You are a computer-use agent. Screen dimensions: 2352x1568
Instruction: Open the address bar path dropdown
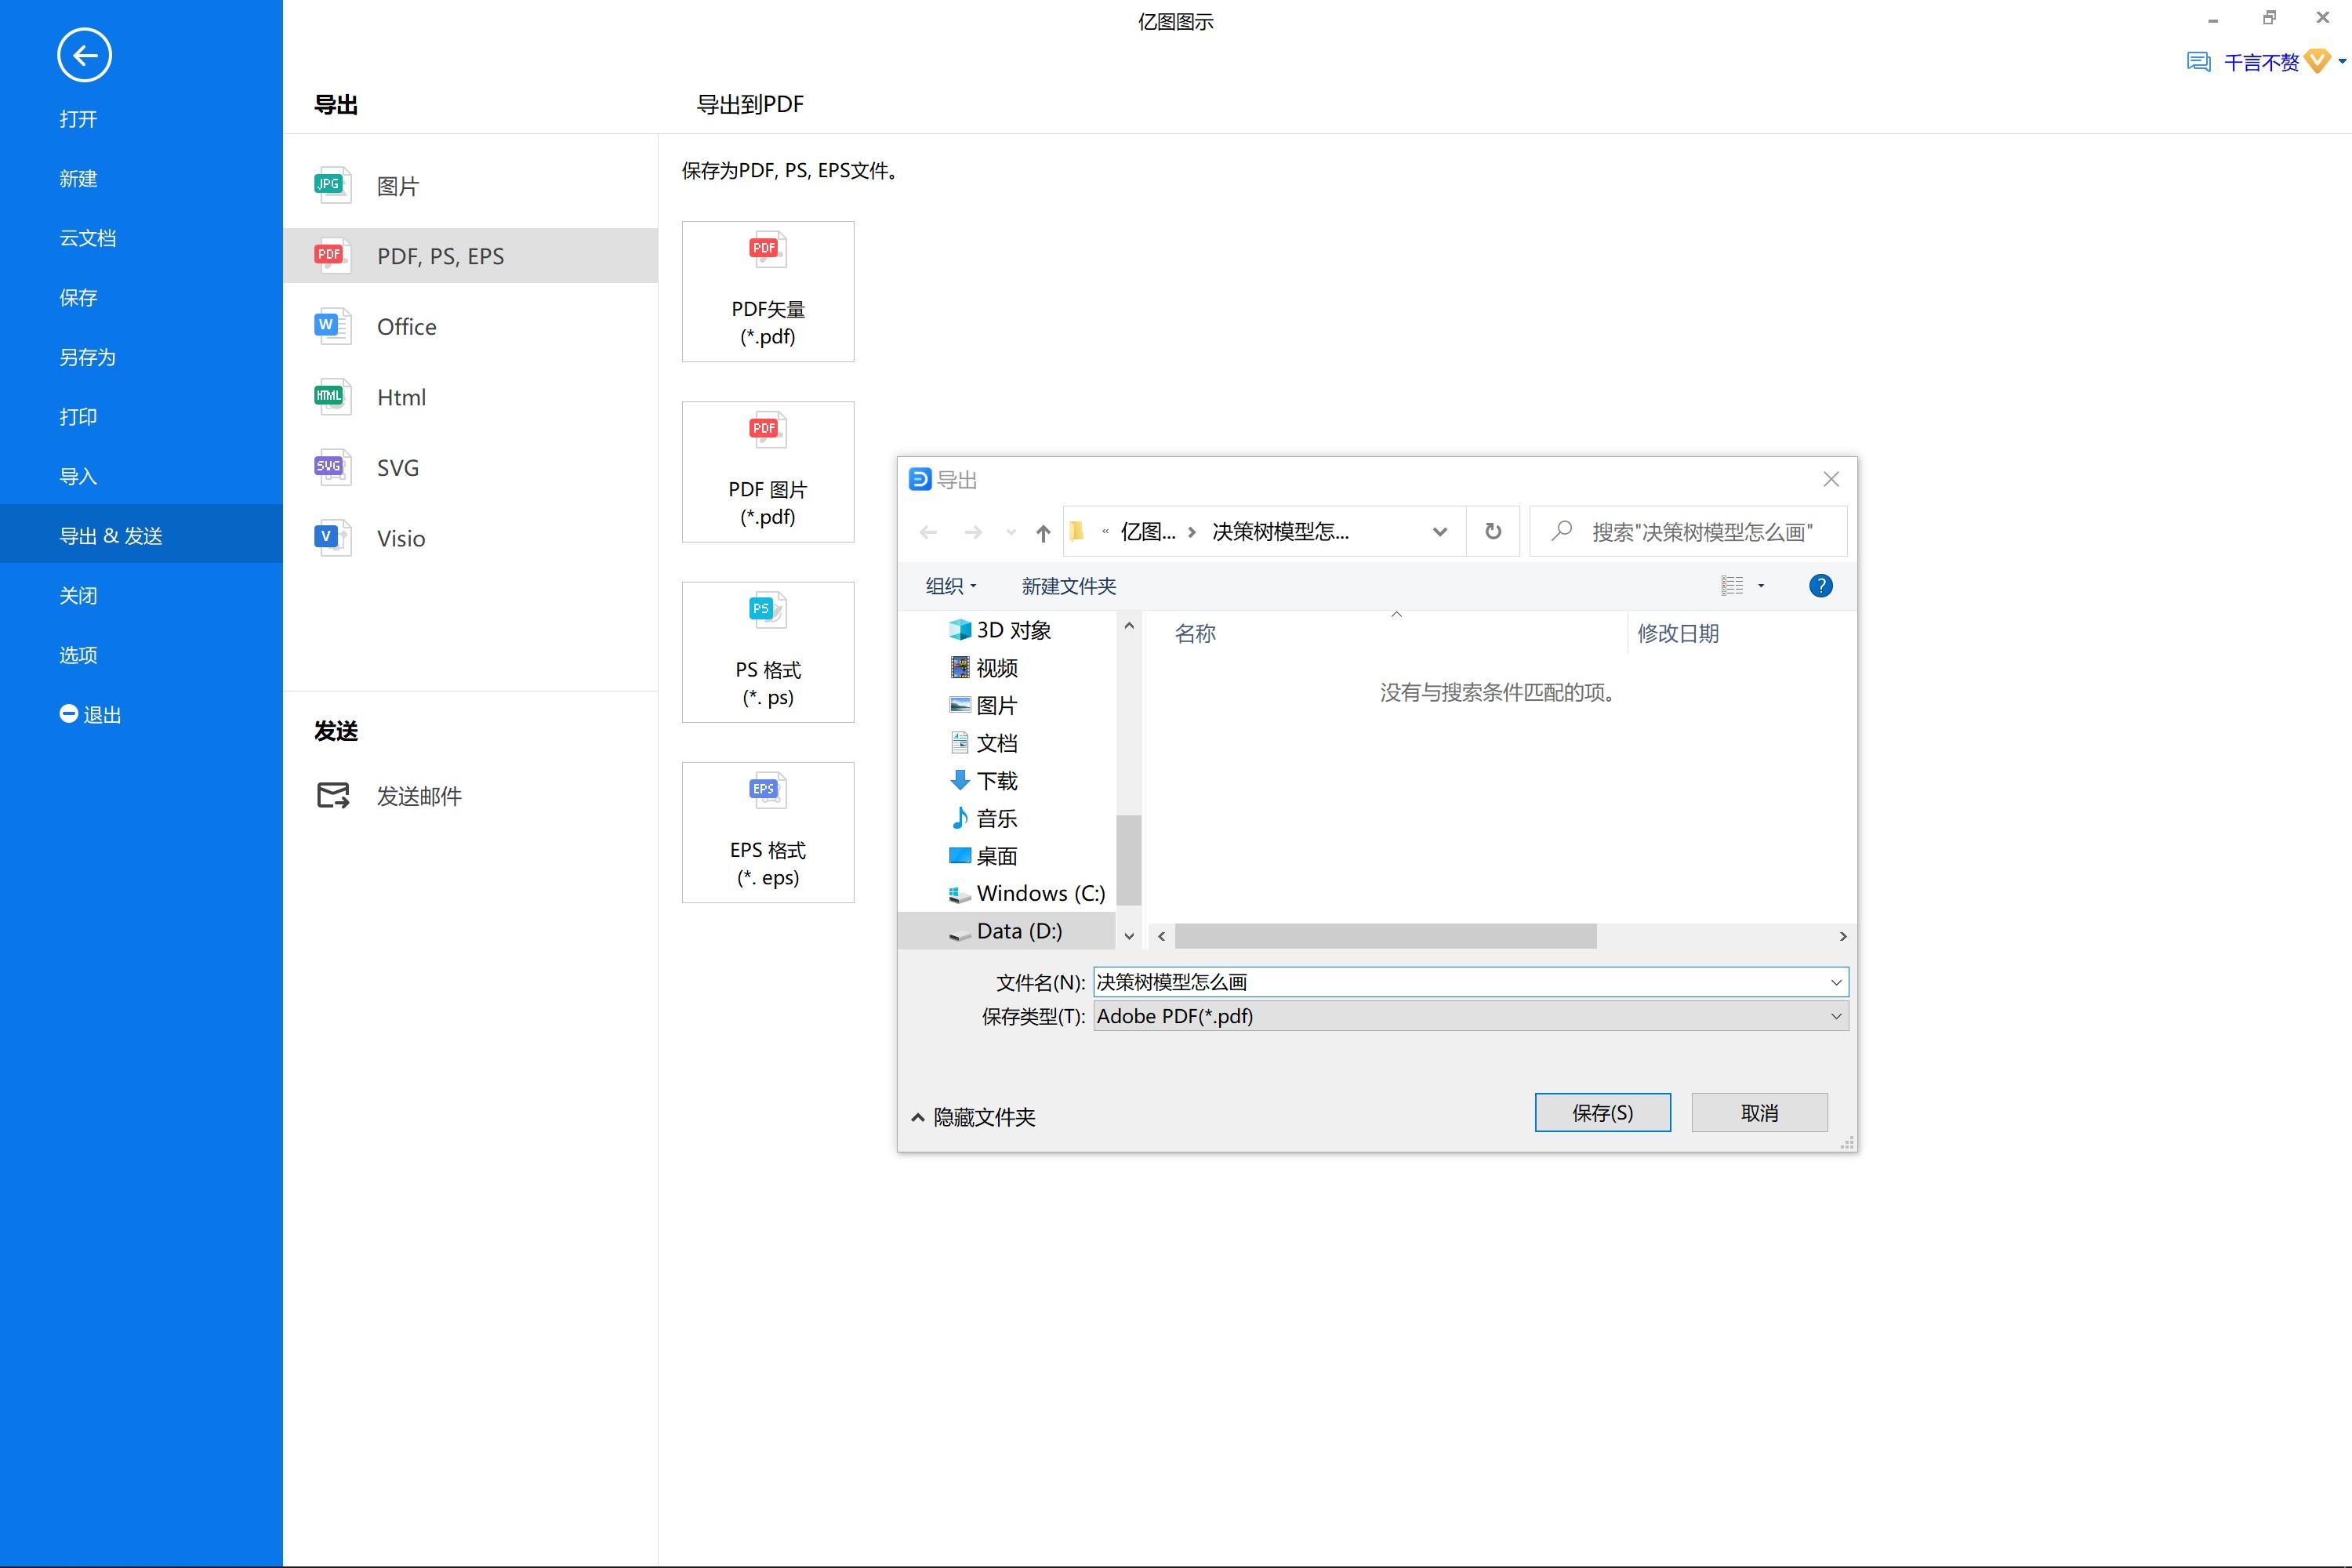pyautogui.click(x=1440, y=531)
